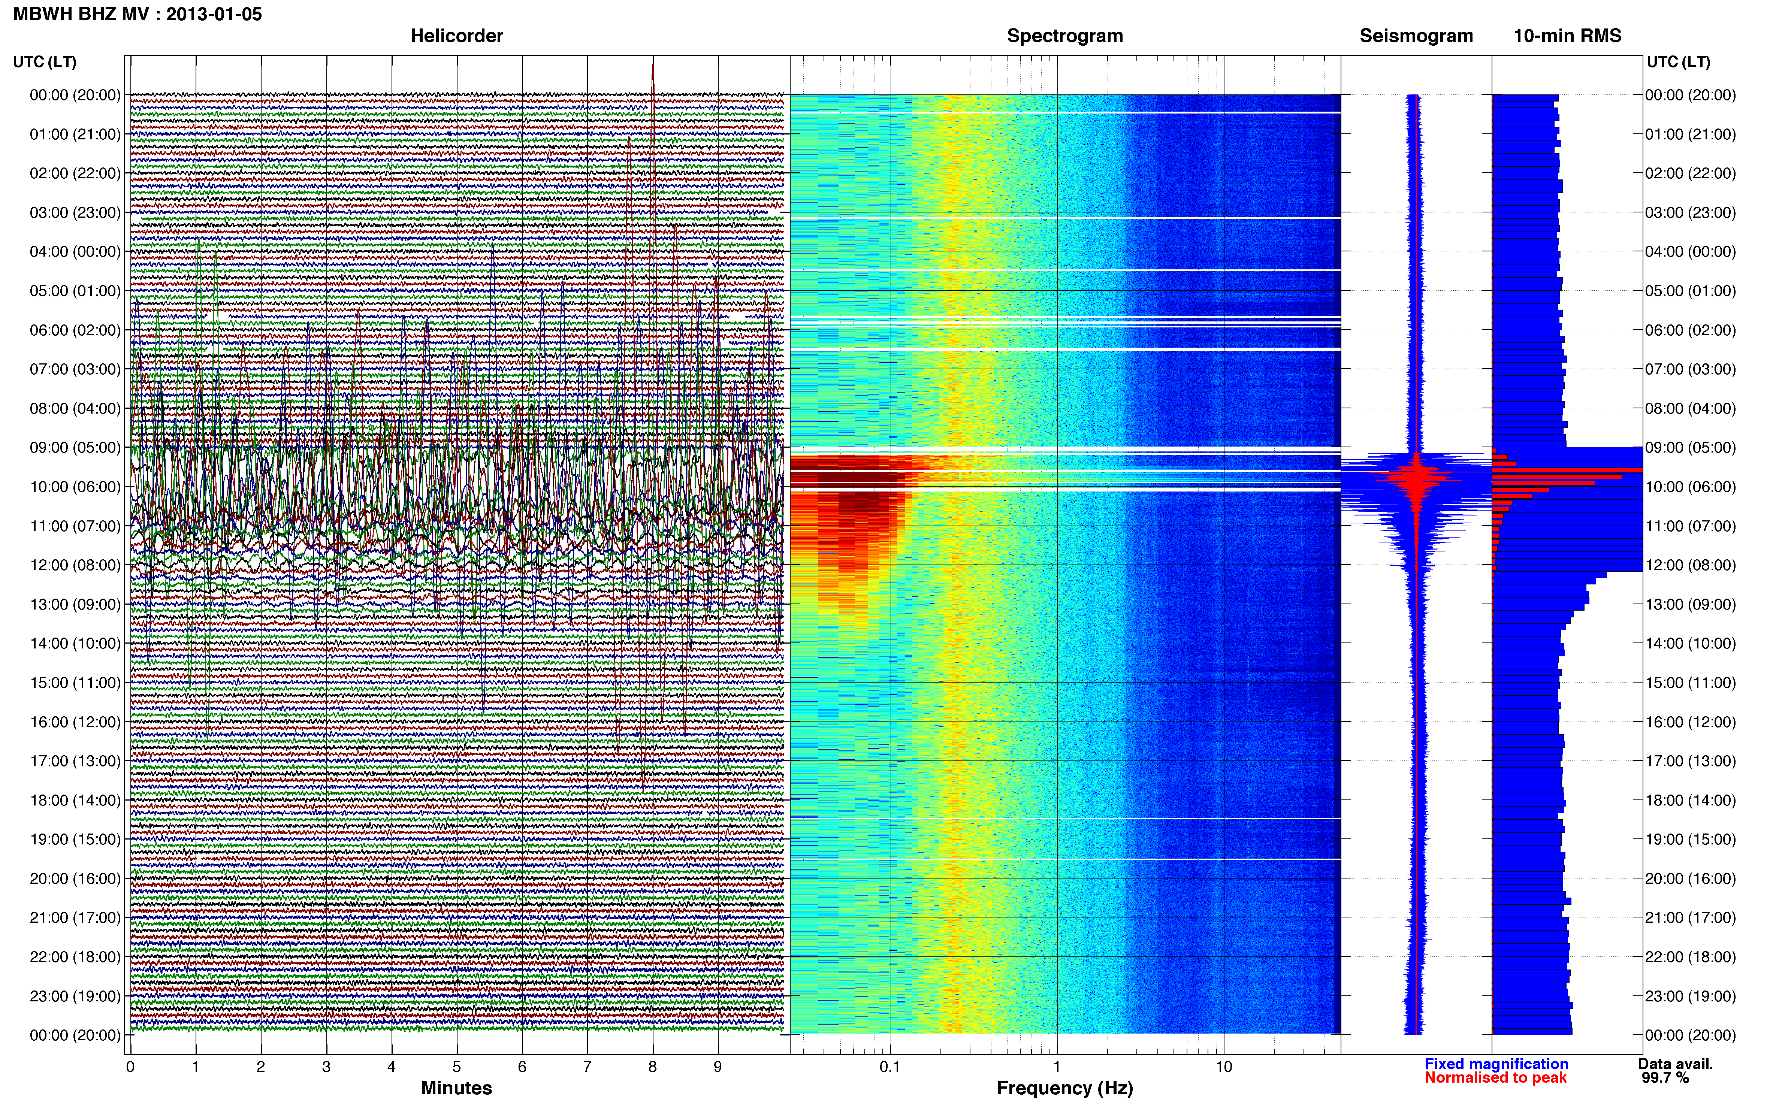Click right-side time label '23:00 (19:00)'
This screenshot has height=1110, width=1776.
click(1691, 996)
